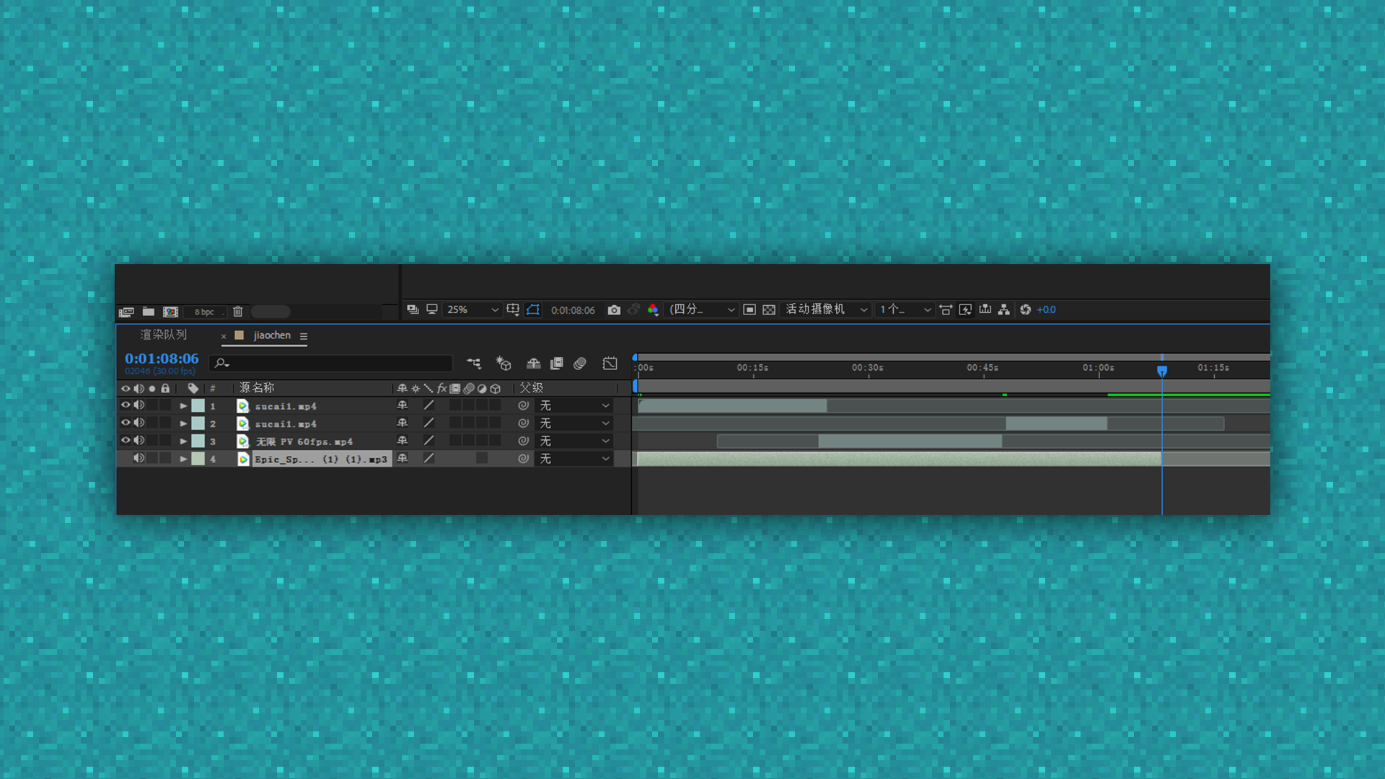Change label color of layer 1
Viewport: 1385px width, 779px height.
(198, 405)
